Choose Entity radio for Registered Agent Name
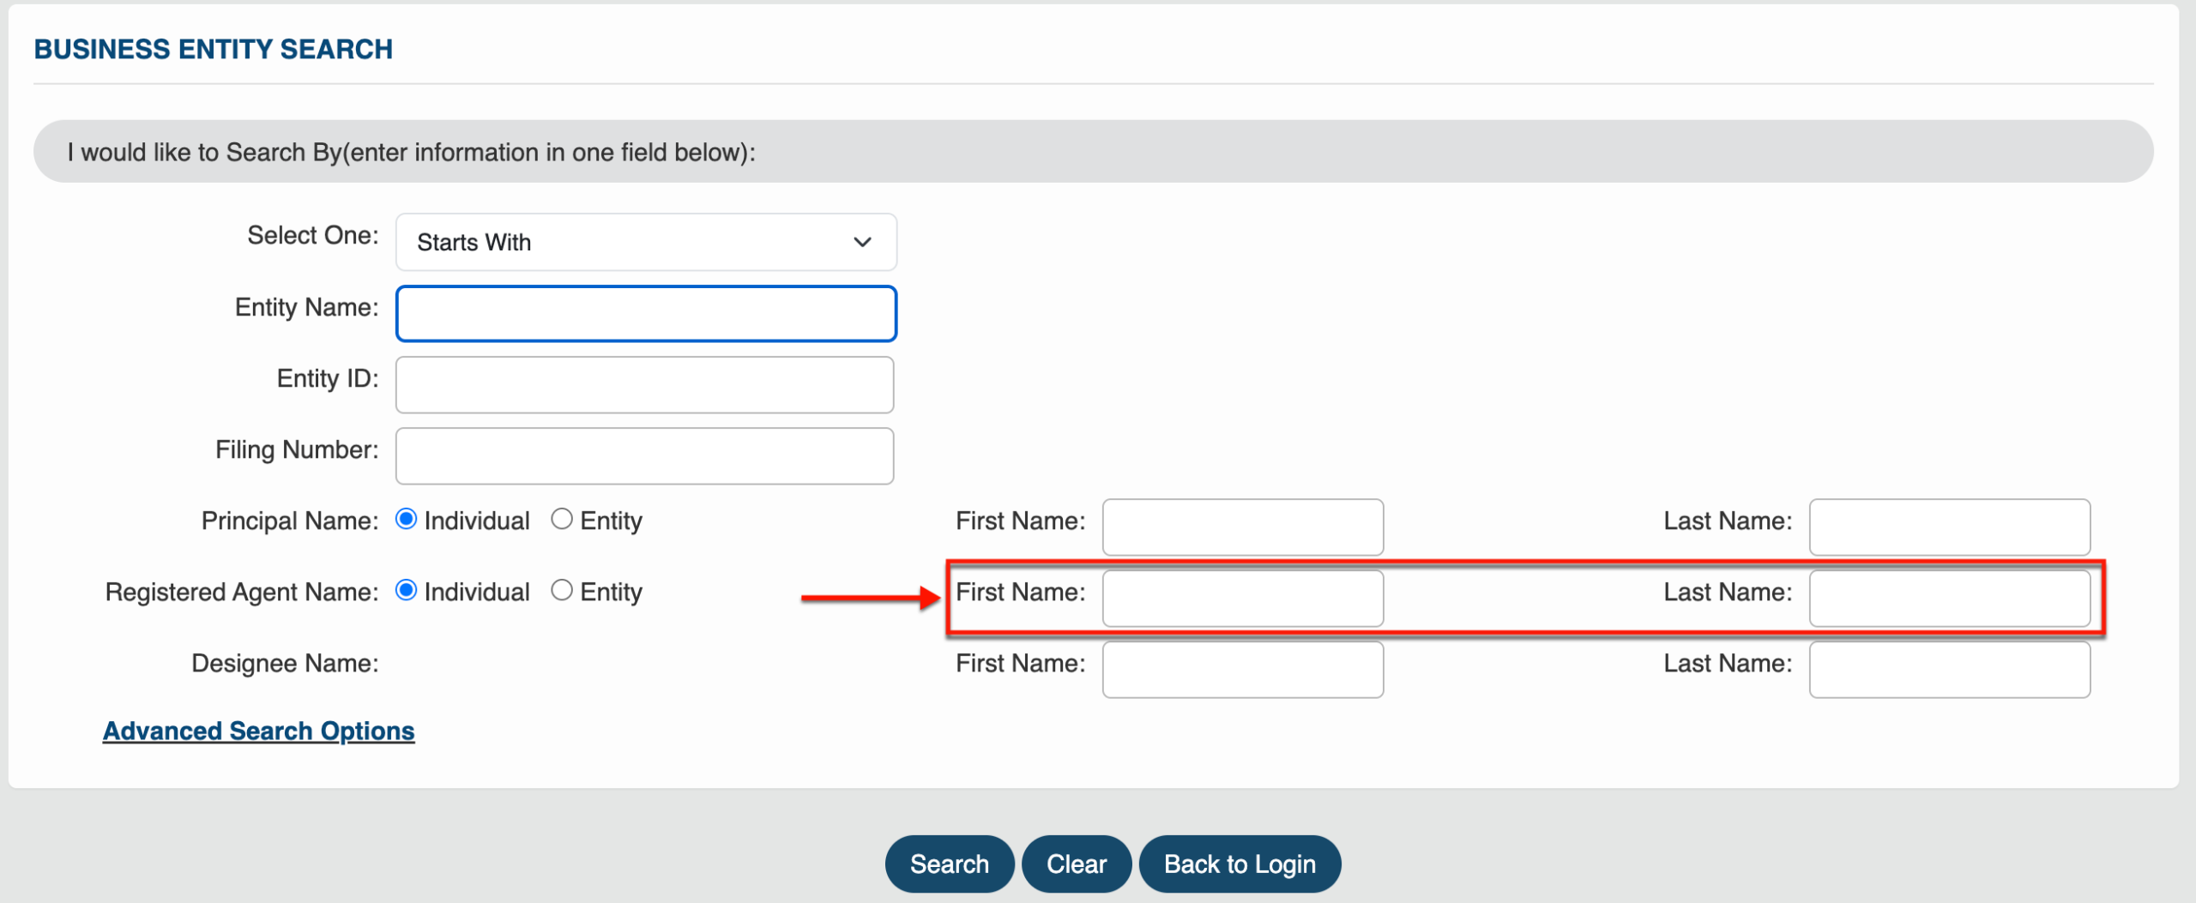2196x903 pixels. pyautogui.click(x=562, y=591)
